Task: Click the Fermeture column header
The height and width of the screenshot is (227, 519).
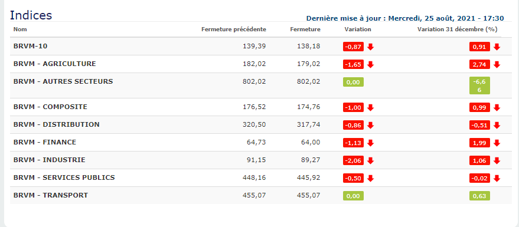Action: click(x=305, y=29)
